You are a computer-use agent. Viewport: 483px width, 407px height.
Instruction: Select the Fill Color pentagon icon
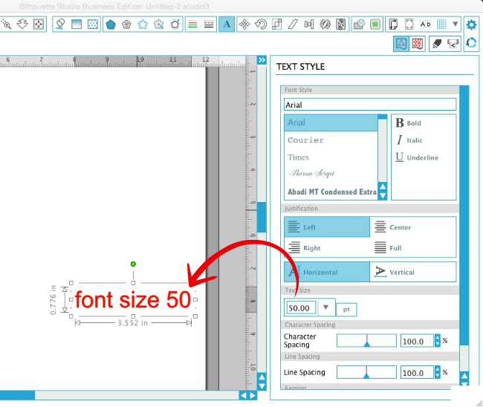tap(110, 25)
